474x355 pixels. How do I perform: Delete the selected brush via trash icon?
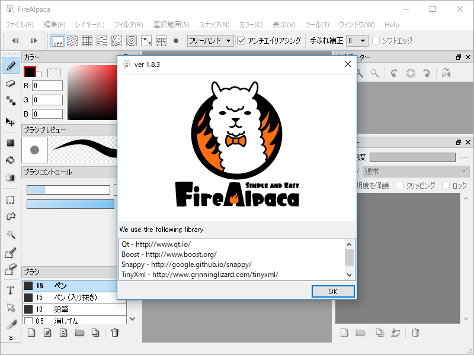tap(114, 333)
